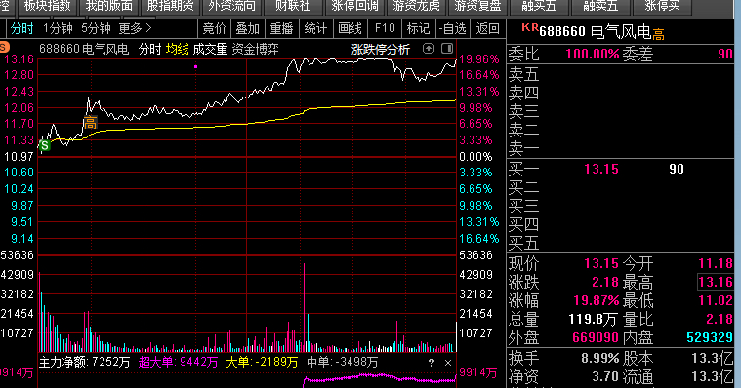Image resolution: width=741 pixels, height=388 pixels.
Task: Click the 委比 100.00% value
Action: [x=593, y=54]
